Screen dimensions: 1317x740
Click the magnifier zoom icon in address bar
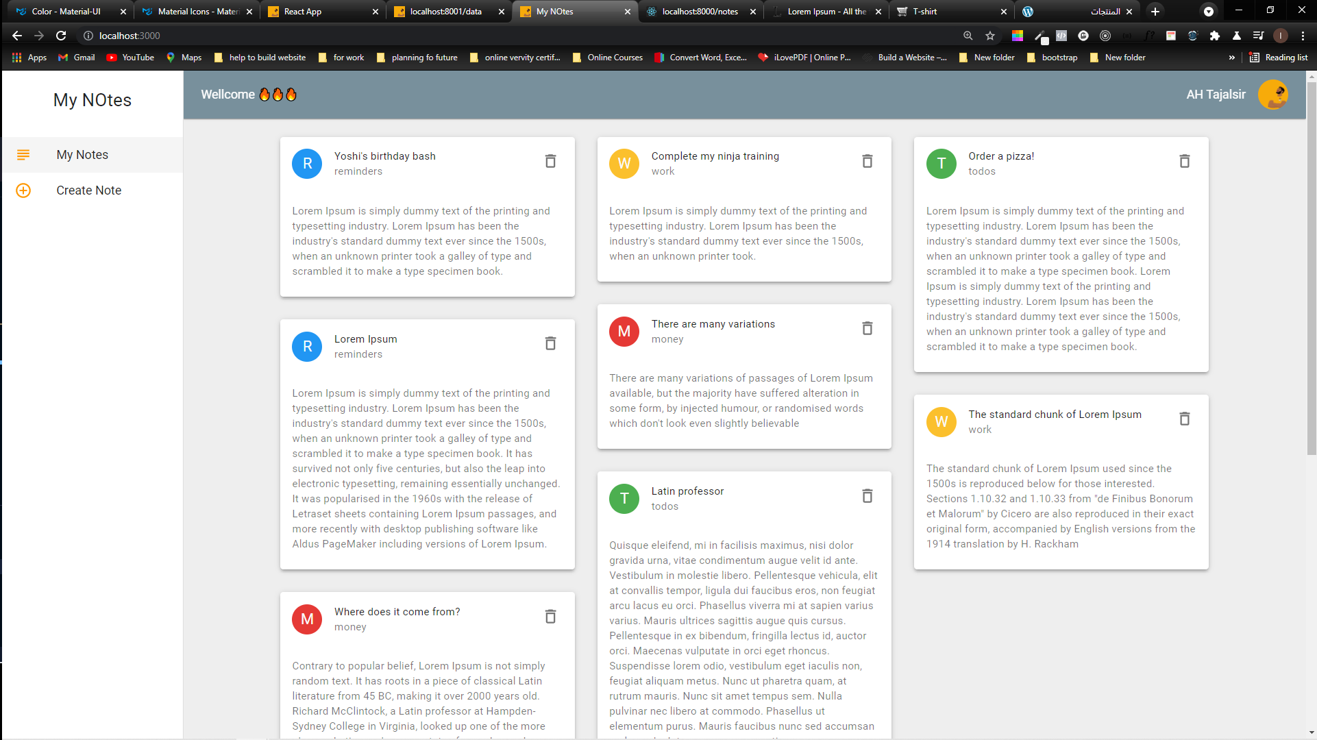[x=968, y=36]
